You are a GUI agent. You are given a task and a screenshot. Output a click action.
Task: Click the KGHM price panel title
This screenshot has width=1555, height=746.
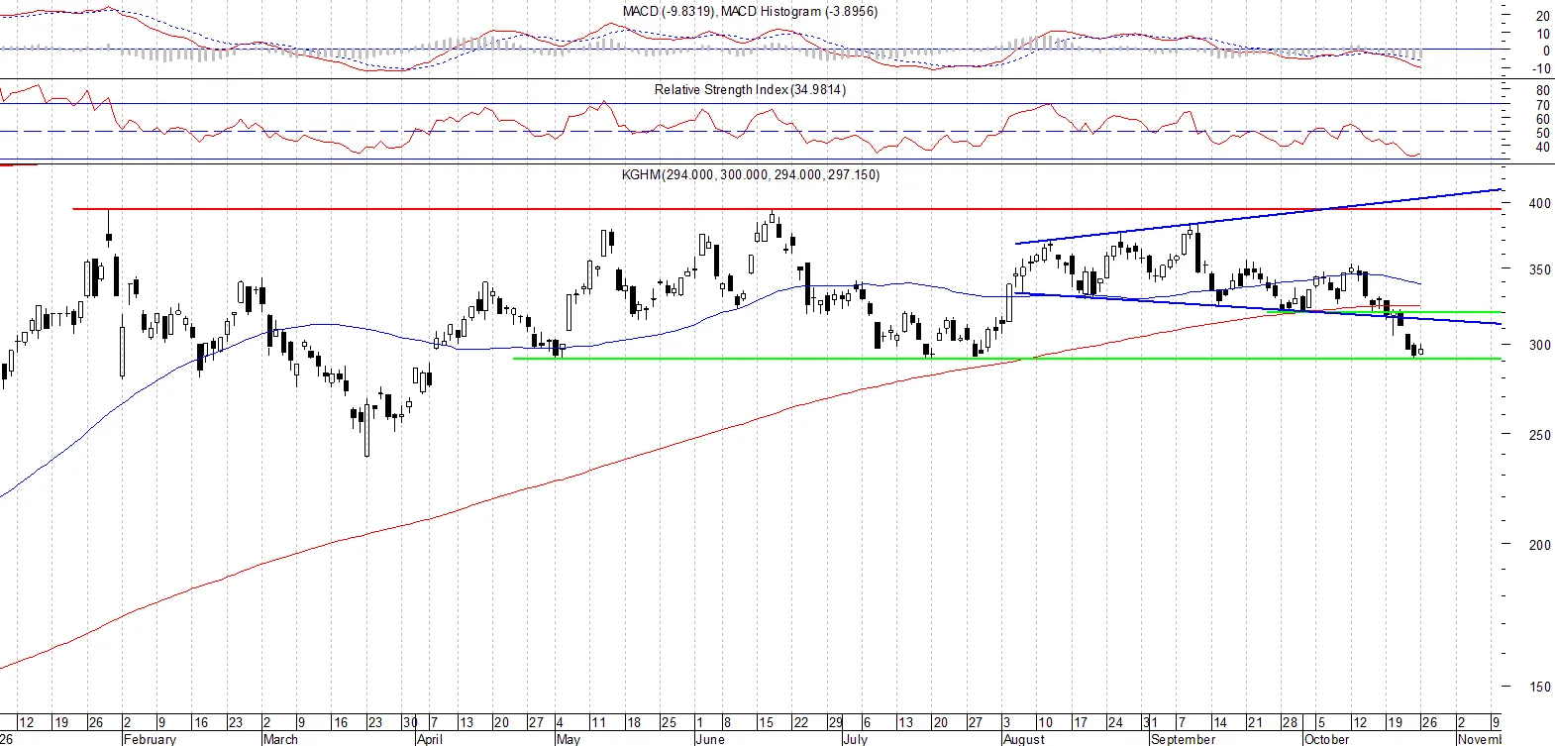click(x=750, y=174)
